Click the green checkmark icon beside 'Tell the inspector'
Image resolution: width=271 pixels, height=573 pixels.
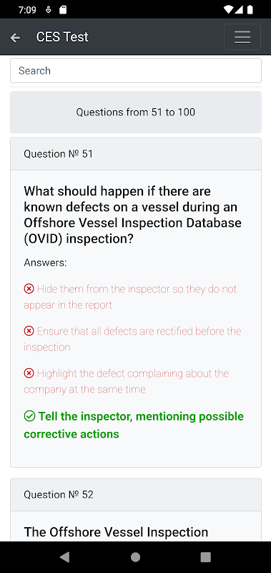tap(29, 416)
